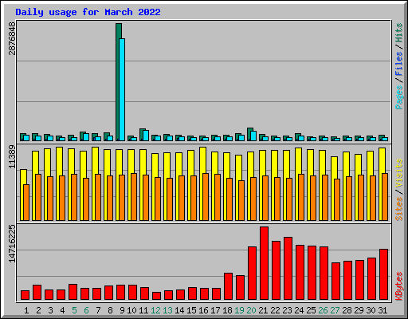Viewport: 408px width, 319px height.
Task: Click the dark green Hits bar for day 9
Action: coord(118,82)
